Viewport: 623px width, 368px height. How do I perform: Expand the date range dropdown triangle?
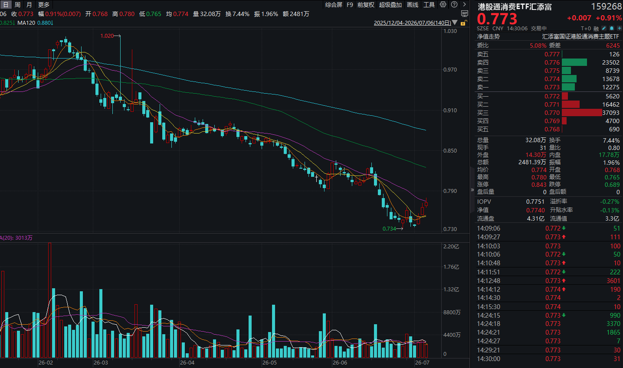pos(455,23)
